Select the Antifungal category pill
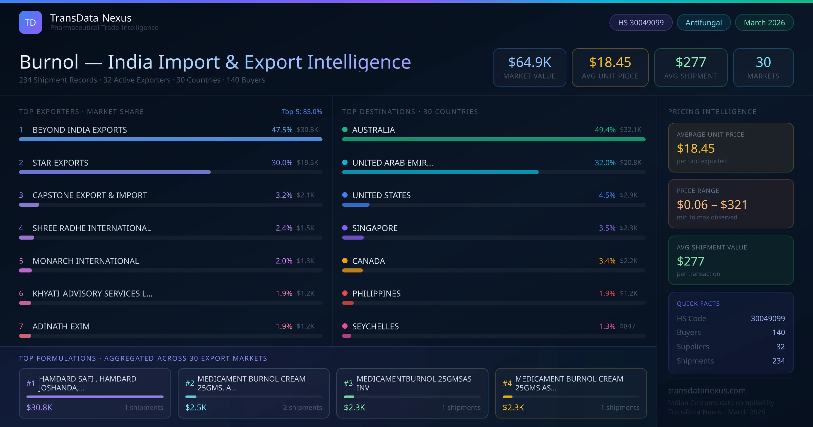This screenshot has height=427, width=813. 703,22
